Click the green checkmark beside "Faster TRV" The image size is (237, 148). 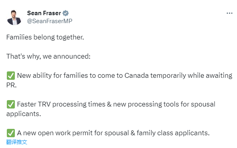pos(11,104)
